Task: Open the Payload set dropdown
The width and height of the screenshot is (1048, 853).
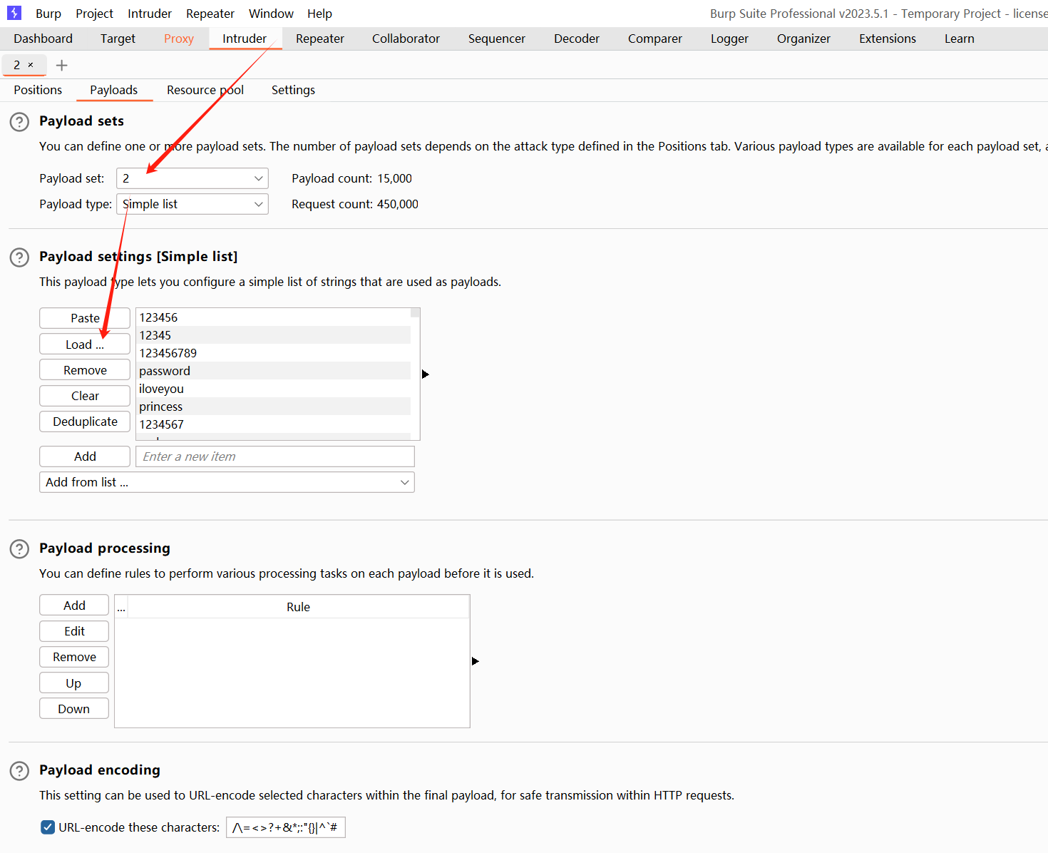Action: click(x=192, y=178)
